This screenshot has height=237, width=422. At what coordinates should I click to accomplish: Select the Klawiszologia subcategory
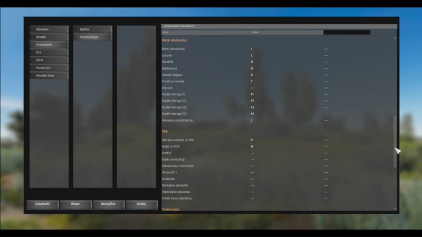[x=93, y=37]
